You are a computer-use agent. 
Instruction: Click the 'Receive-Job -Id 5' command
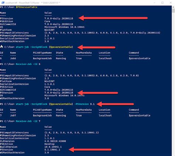click(28, 64)
